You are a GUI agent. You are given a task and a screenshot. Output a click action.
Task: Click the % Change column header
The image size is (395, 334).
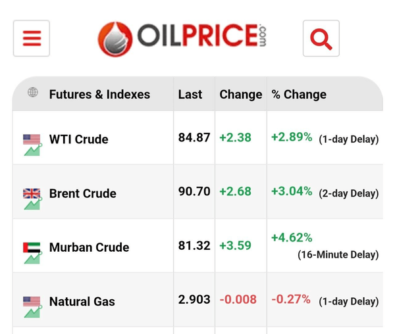coord(299,95)
